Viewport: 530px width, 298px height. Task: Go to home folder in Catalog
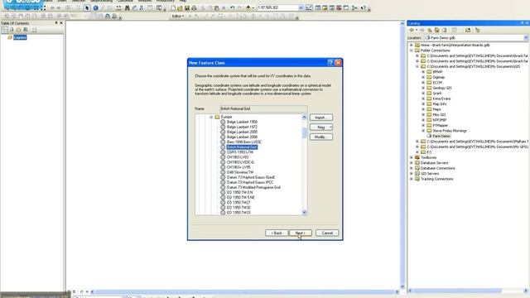pyautogui.click(x=436, y=31)
